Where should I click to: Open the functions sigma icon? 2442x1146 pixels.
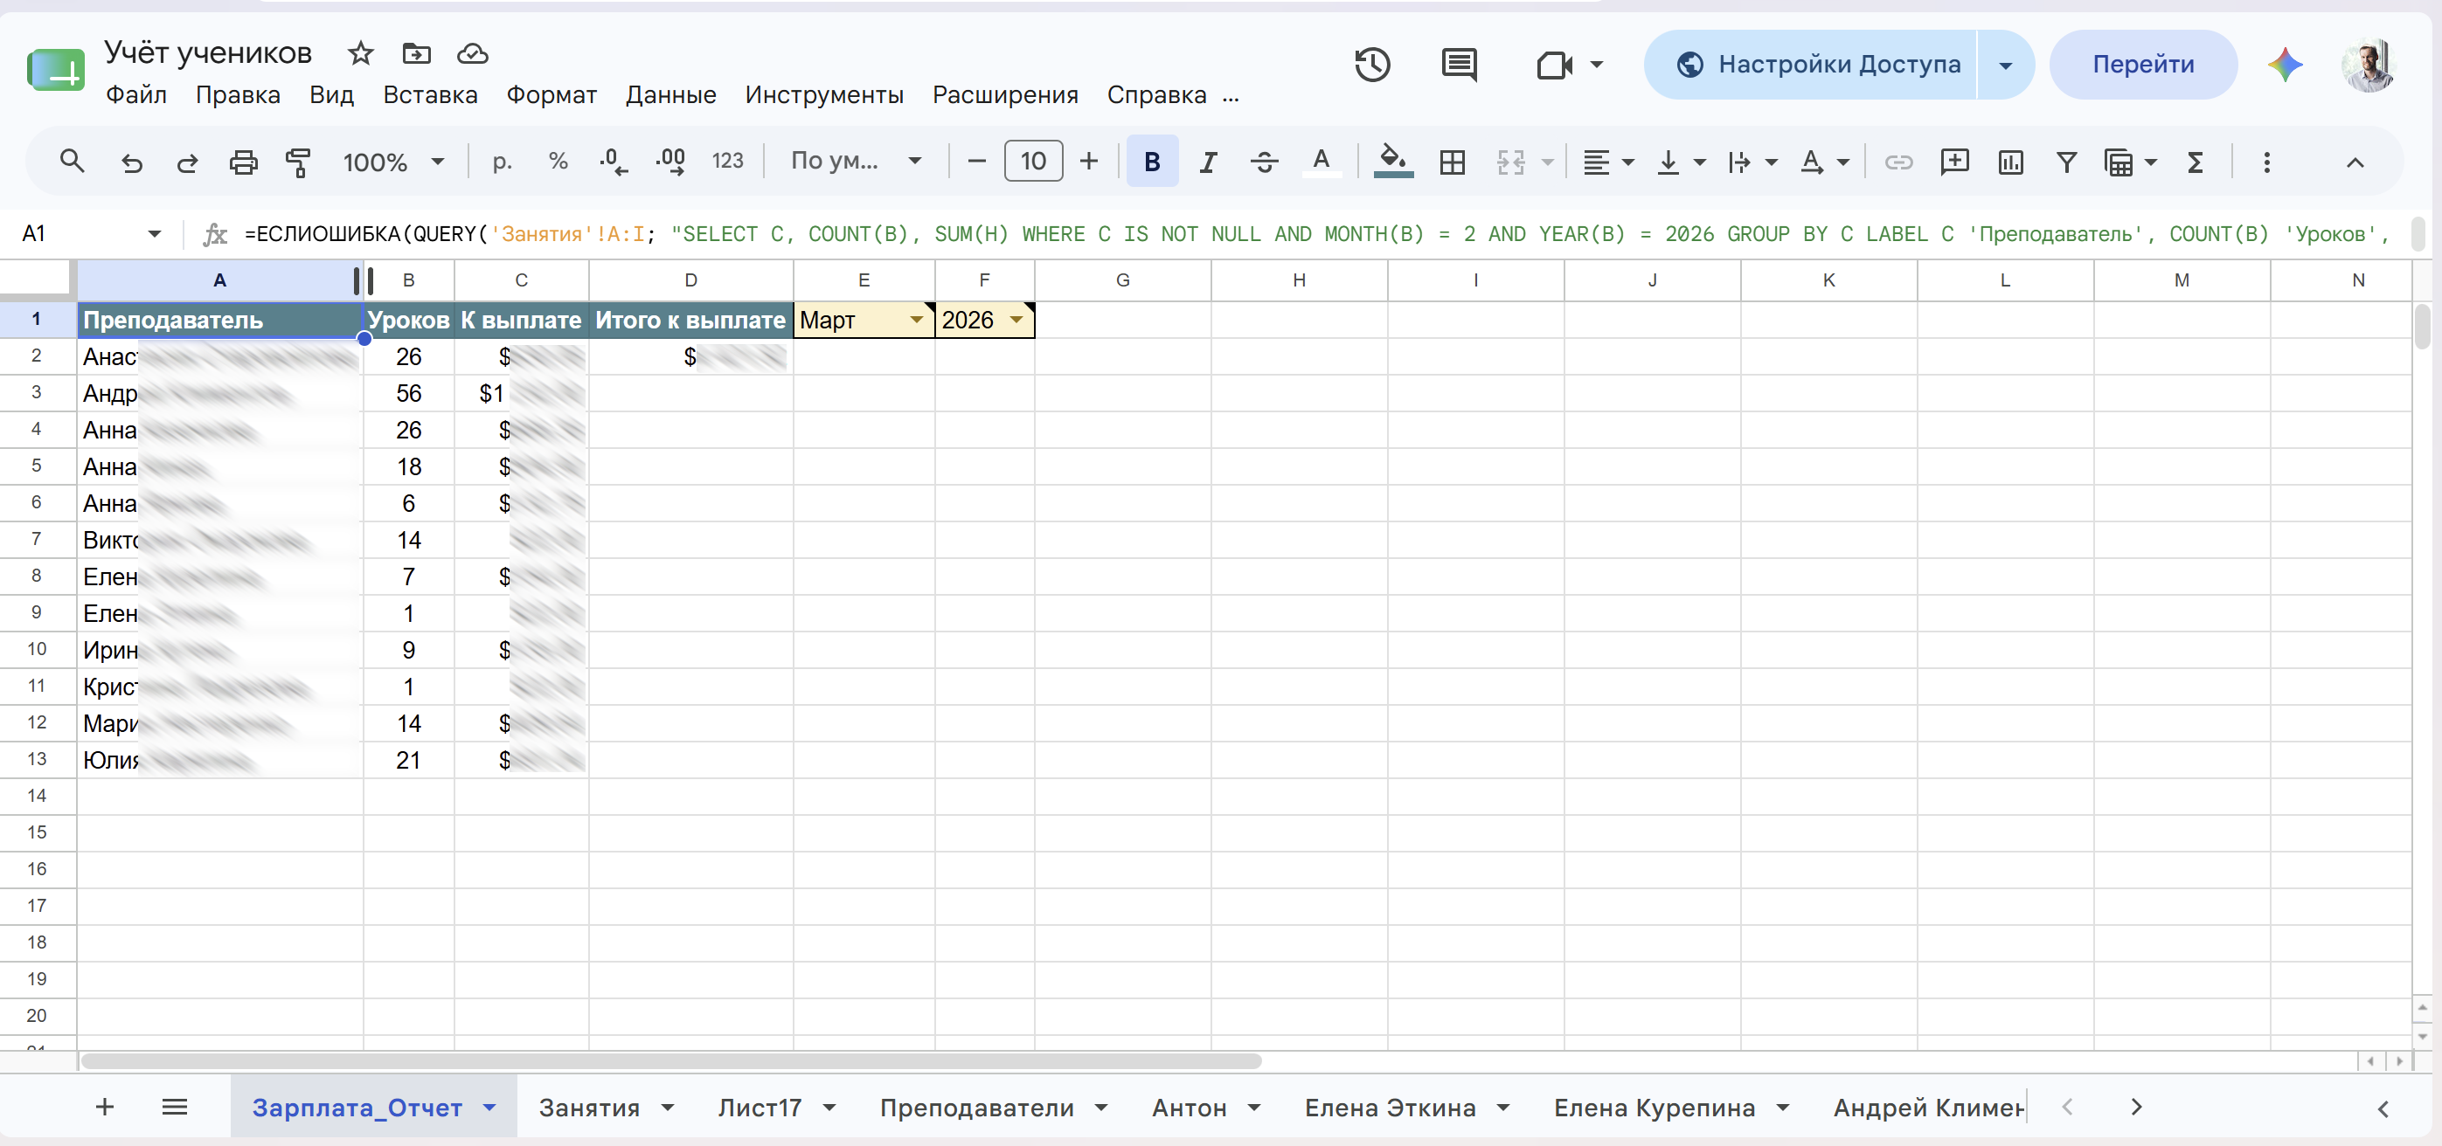(2195, 162)
